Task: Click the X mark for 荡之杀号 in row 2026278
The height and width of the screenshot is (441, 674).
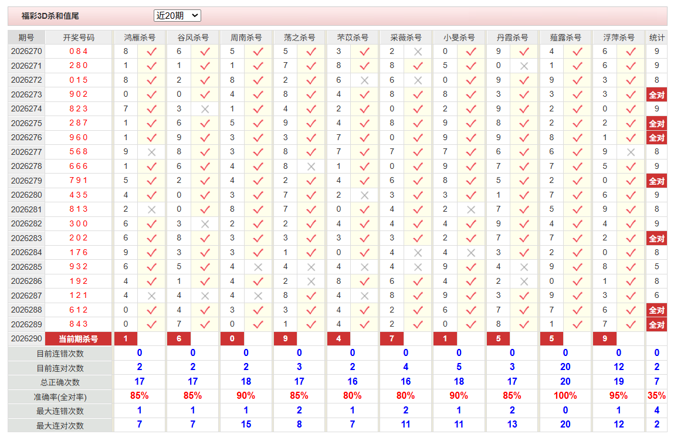Action: point(311,167)
